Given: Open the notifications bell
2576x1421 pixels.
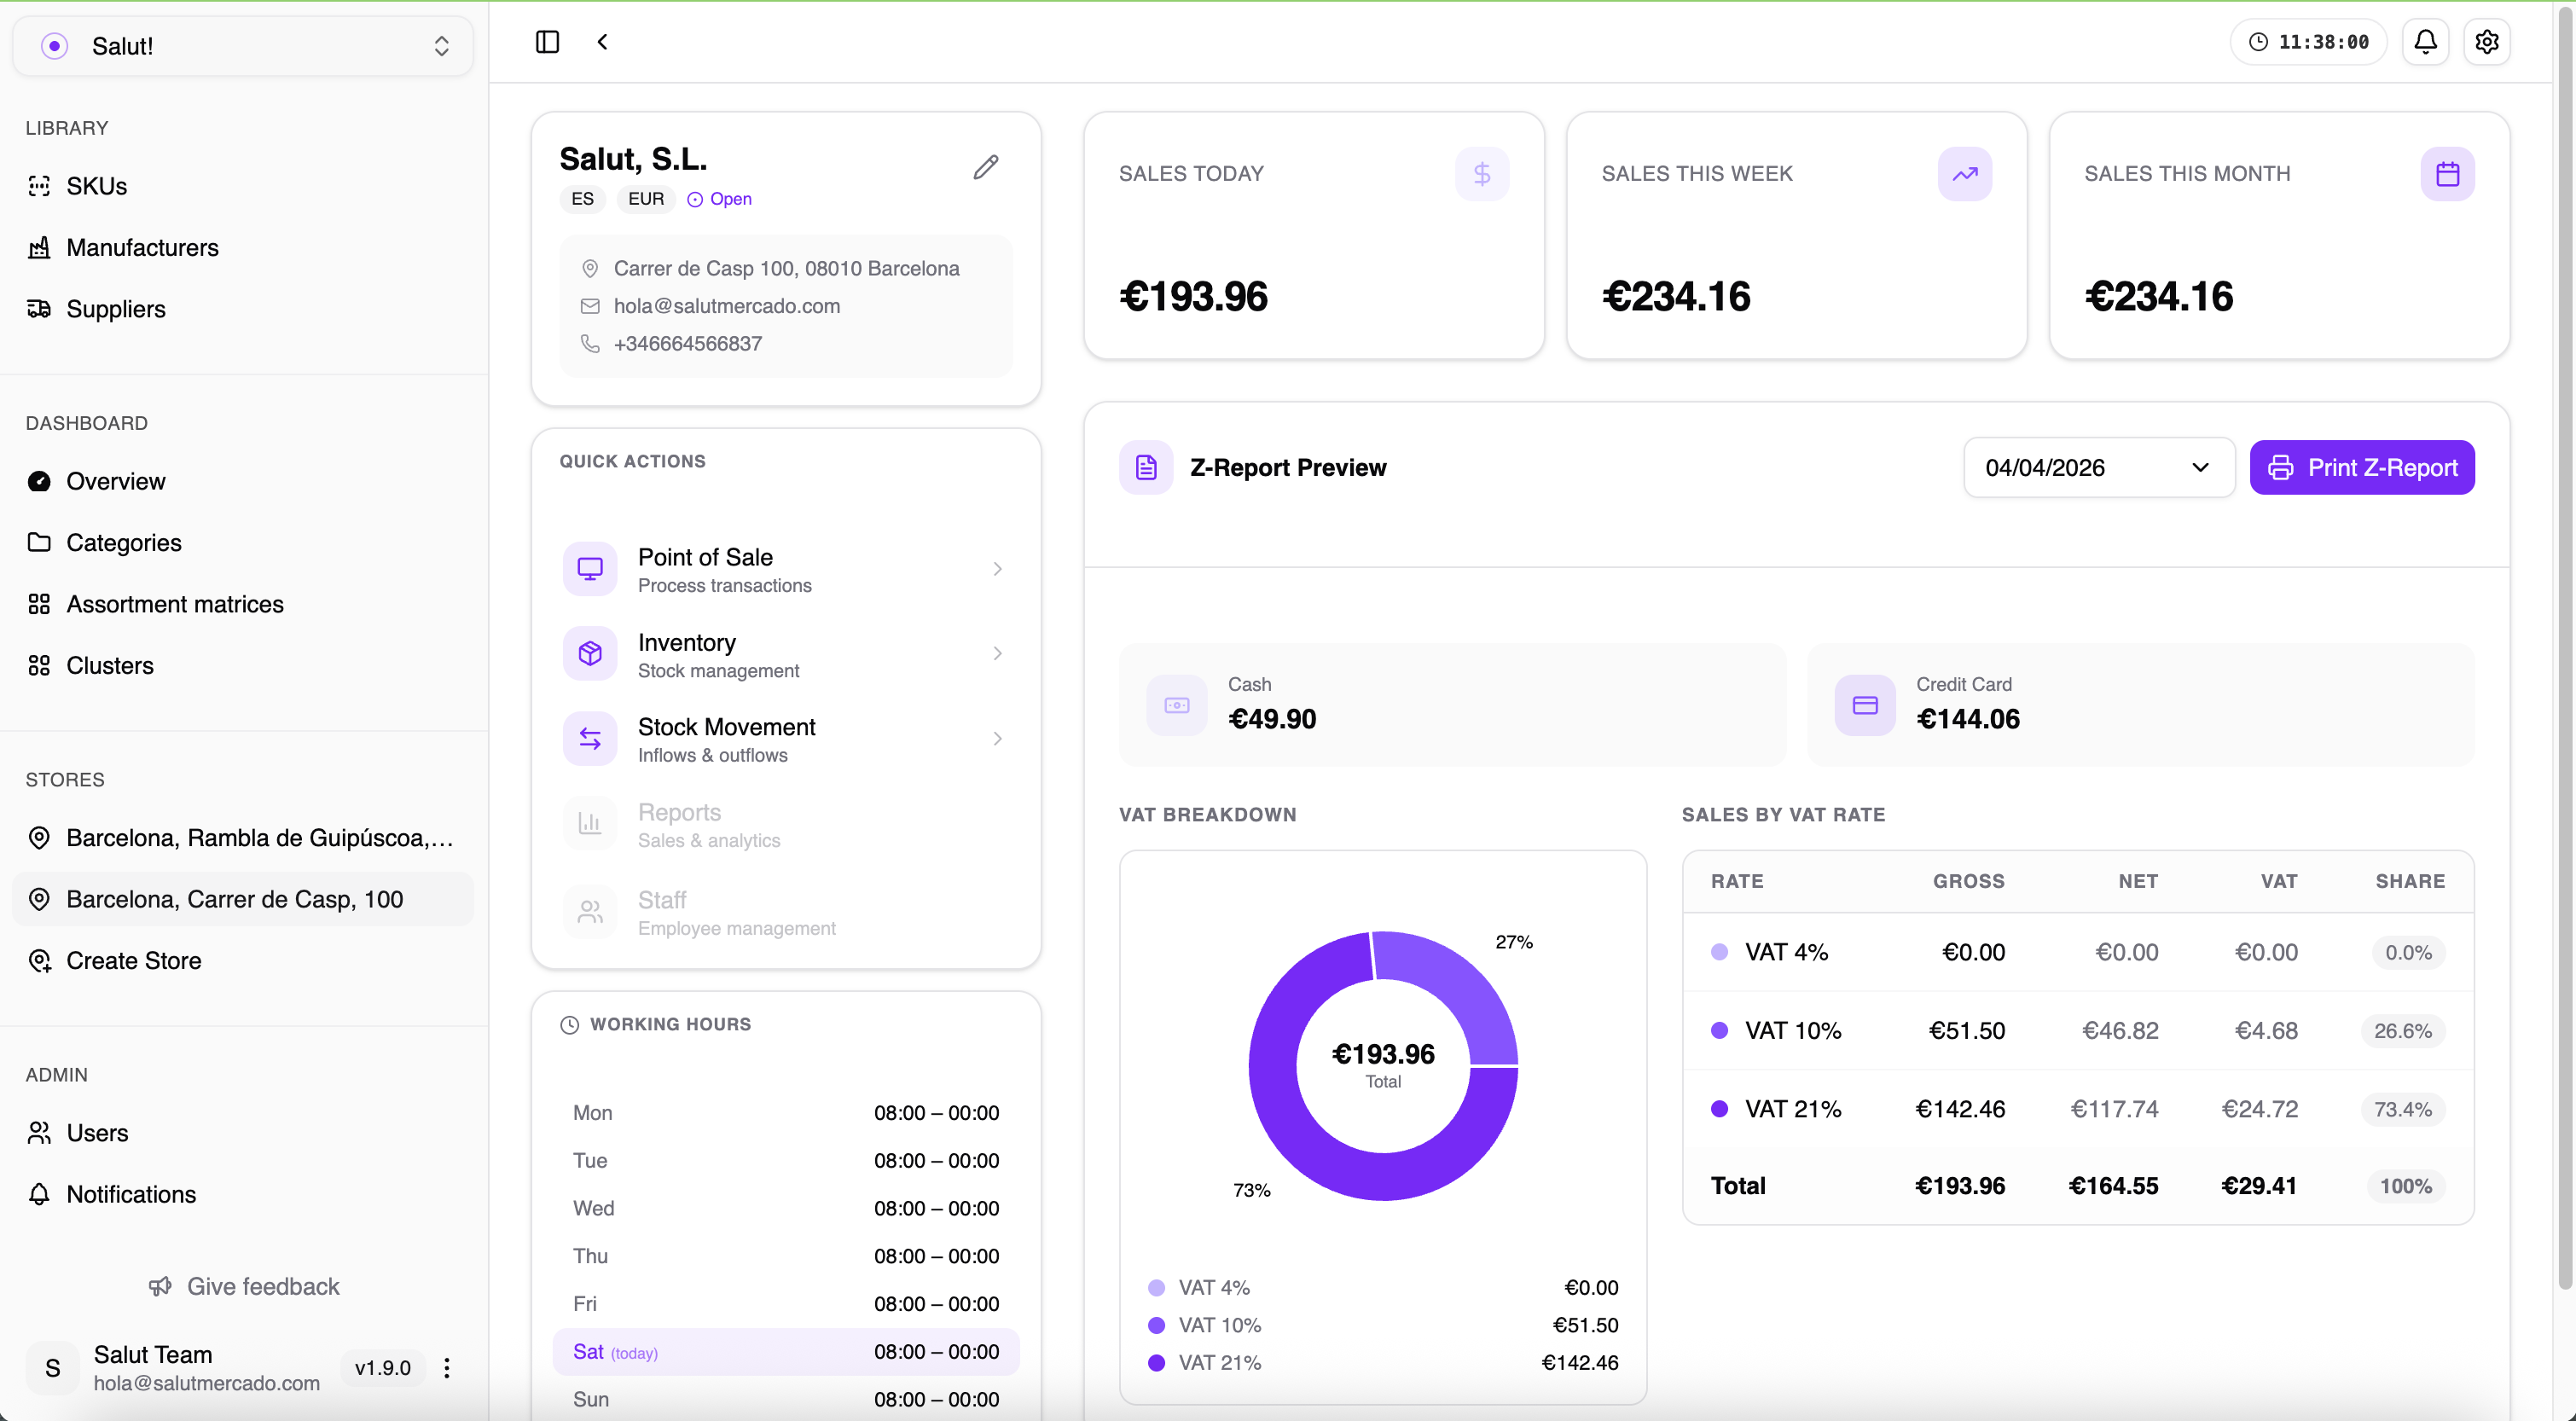Looking at the screenshot, I should (2426, 42).
